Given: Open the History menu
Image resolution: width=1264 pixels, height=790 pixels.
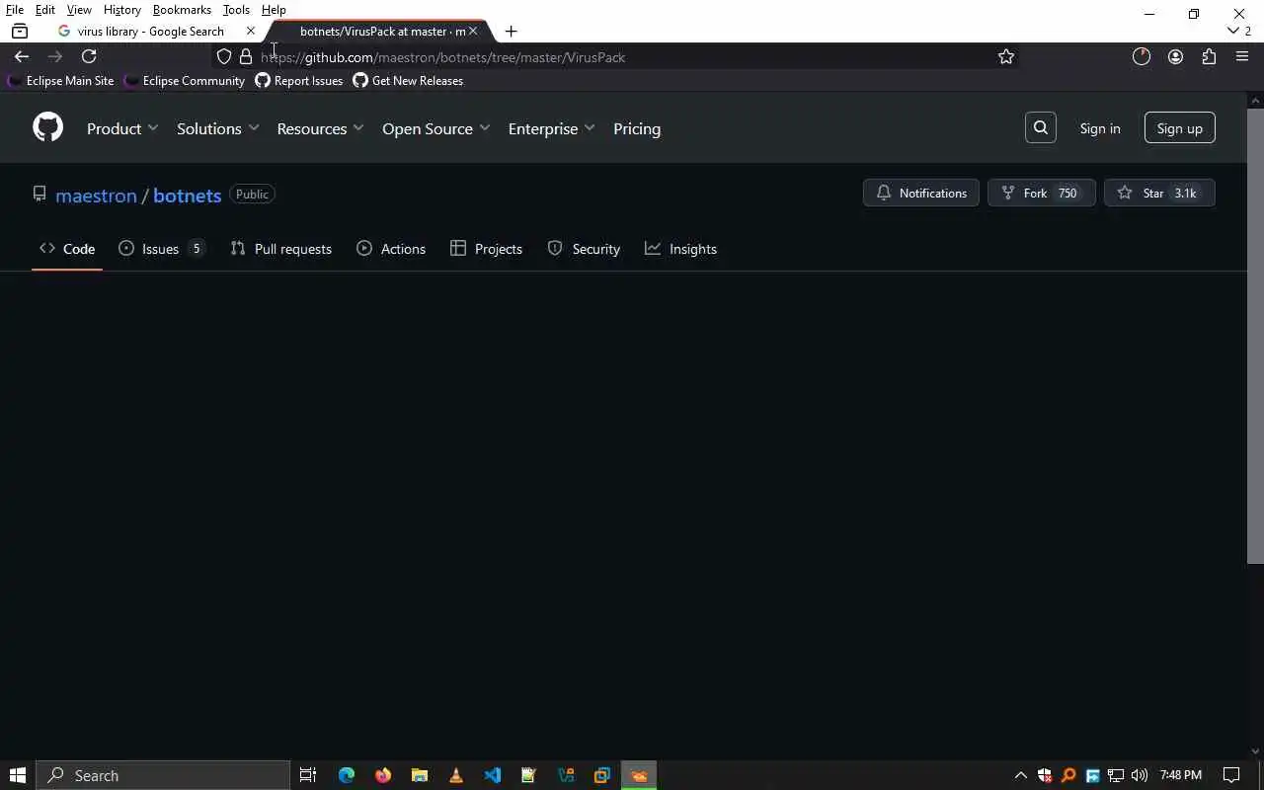Looking at the screenshot, I should tap(122, 10).
